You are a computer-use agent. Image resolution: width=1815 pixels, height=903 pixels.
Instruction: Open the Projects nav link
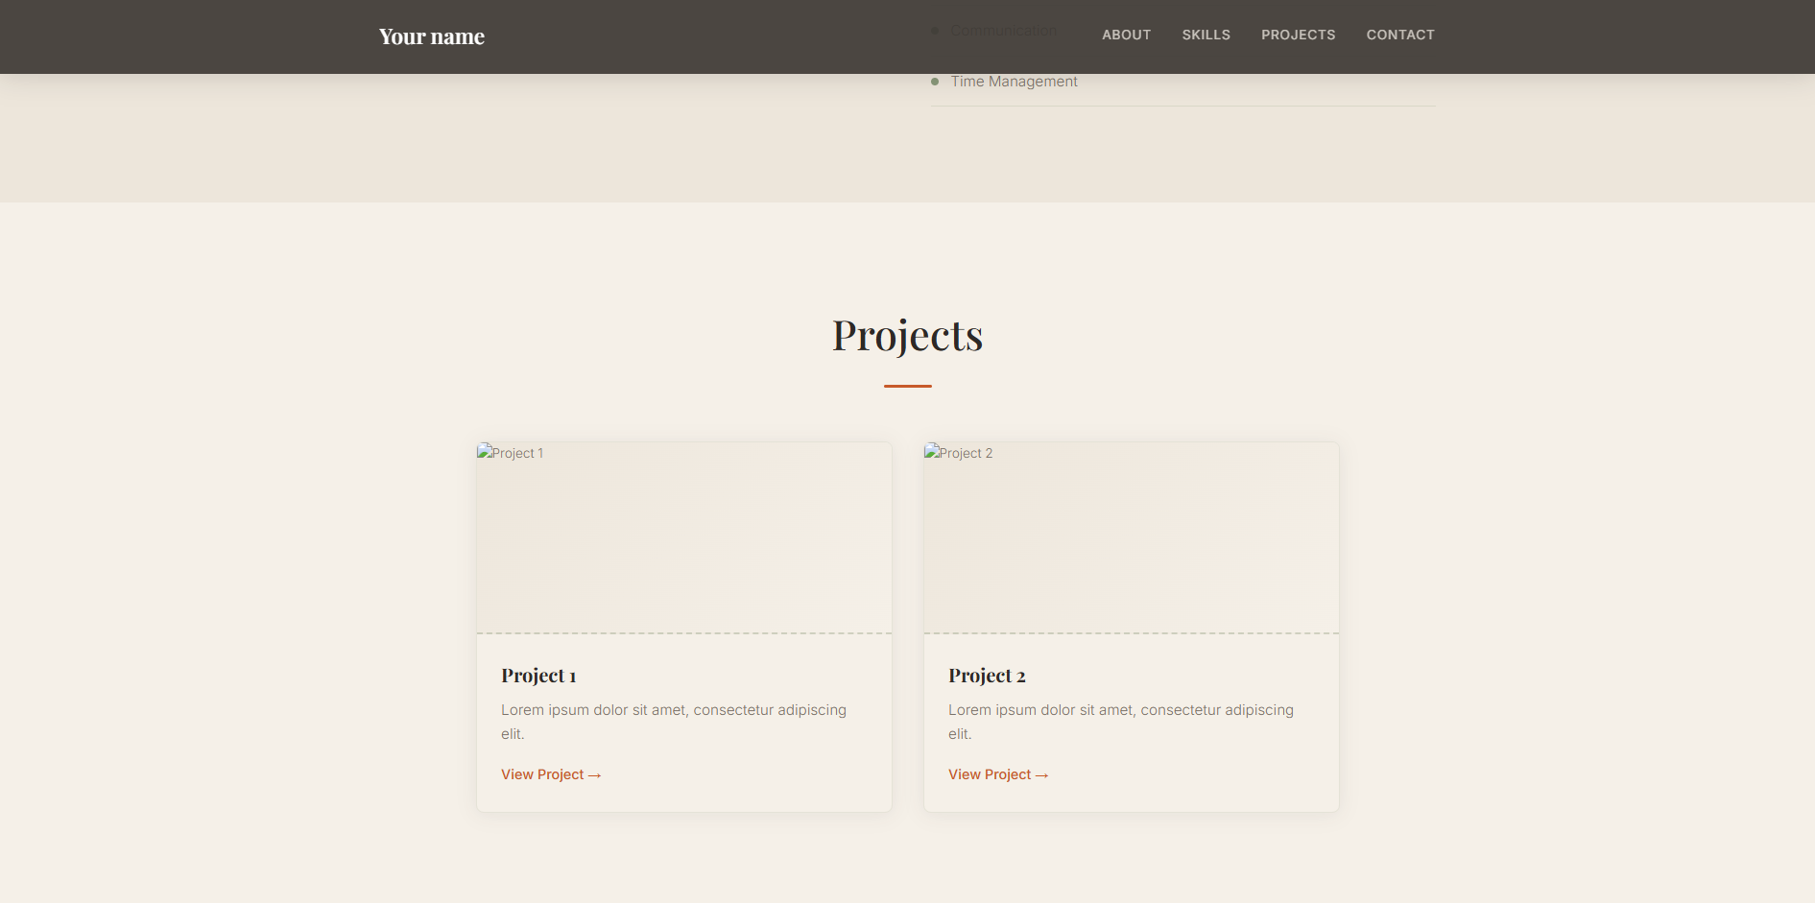pos(1298,35)
